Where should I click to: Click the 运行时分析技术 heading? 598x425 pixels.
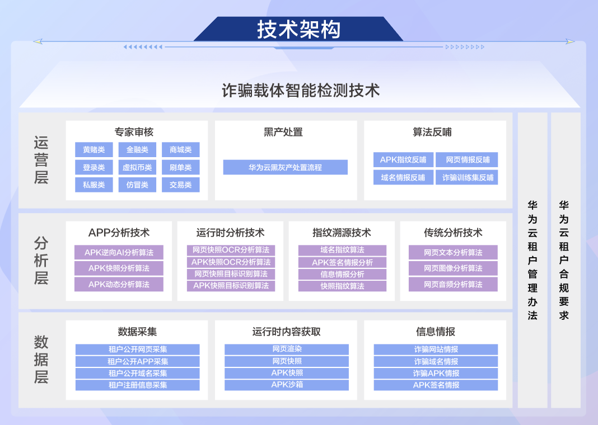(230, 233)
